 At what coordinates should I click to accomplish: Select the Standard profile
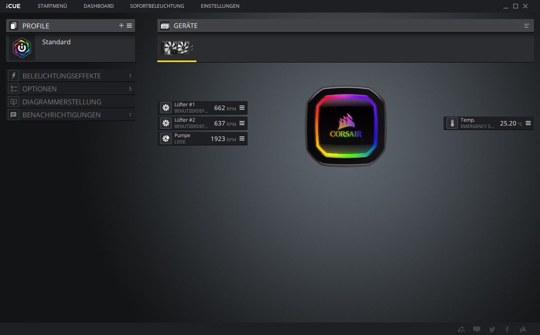coord(70,48)
